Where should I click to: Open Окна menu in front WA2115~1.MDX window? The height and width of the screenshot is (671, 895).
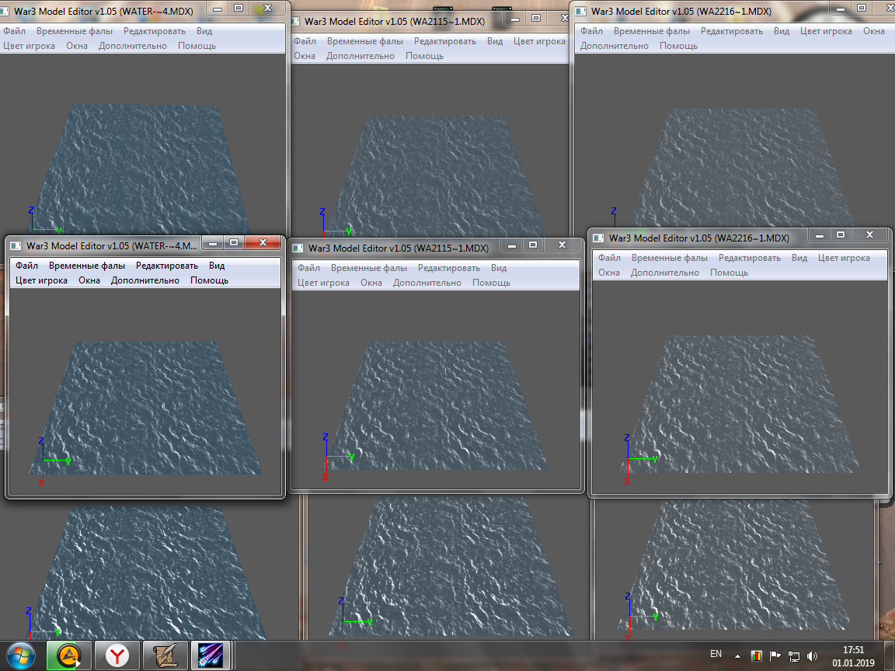(x=371, y=283)
